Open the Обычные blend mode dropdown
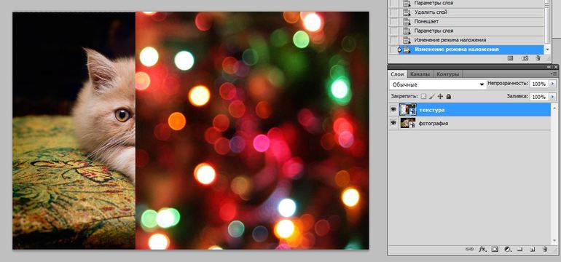 (437, 84)
